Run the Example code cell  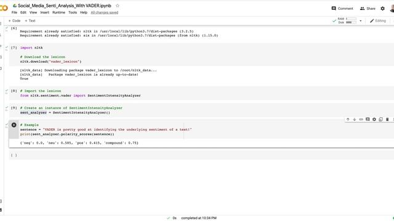[x=14, y=125]
